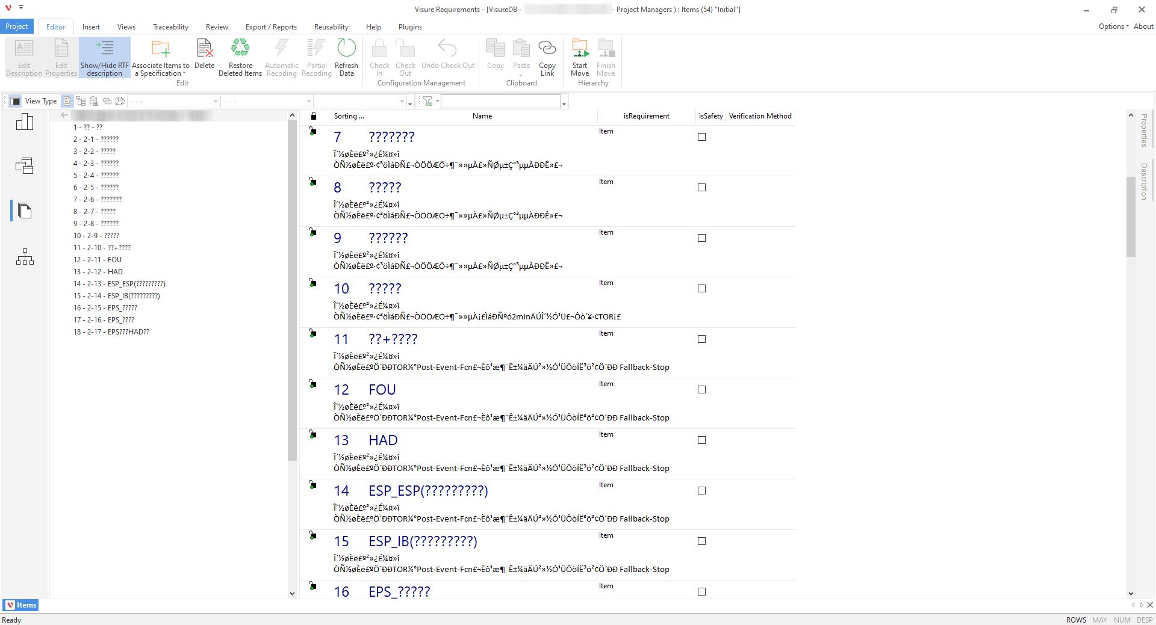Open the first view toolbar combo box
The height and width of the screenshot is (625, 1156).
[174, 101]
